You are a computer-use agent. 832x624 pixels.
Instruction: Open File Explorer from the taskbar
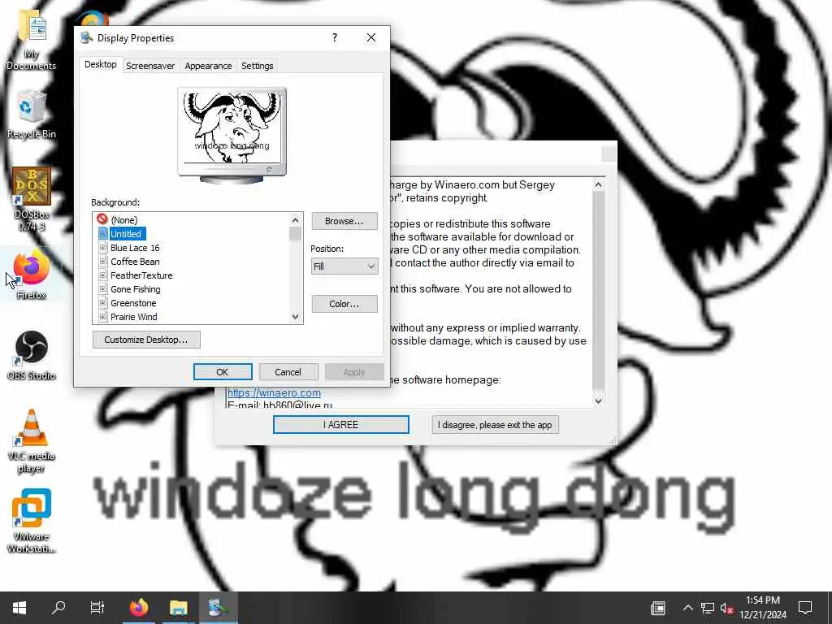click(178, 608)
